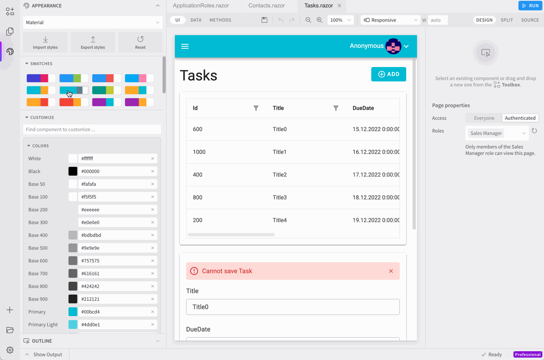Image resolution: width=544 pixels, height=360 pixels.
Task: Collapse the COLORS group
Action: point(29,146)
